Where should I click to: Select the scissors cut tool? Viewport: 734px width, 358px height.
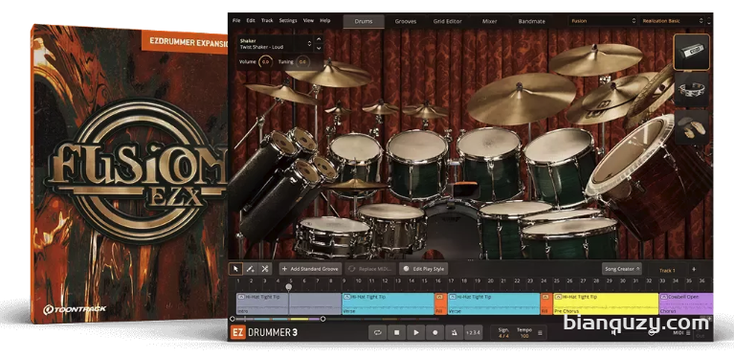click(264, 269)
